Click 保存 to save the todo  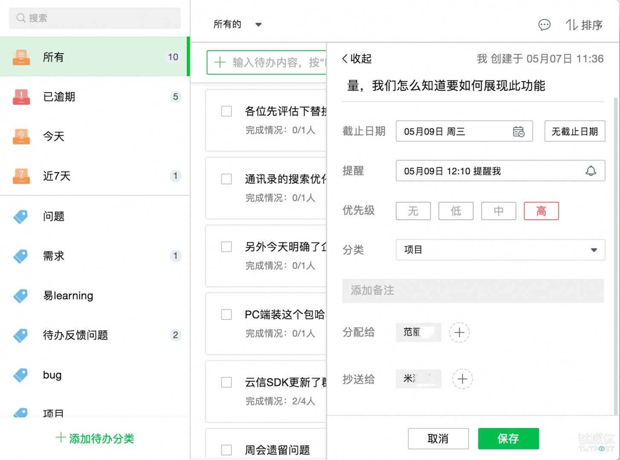[x=508, y=439]
